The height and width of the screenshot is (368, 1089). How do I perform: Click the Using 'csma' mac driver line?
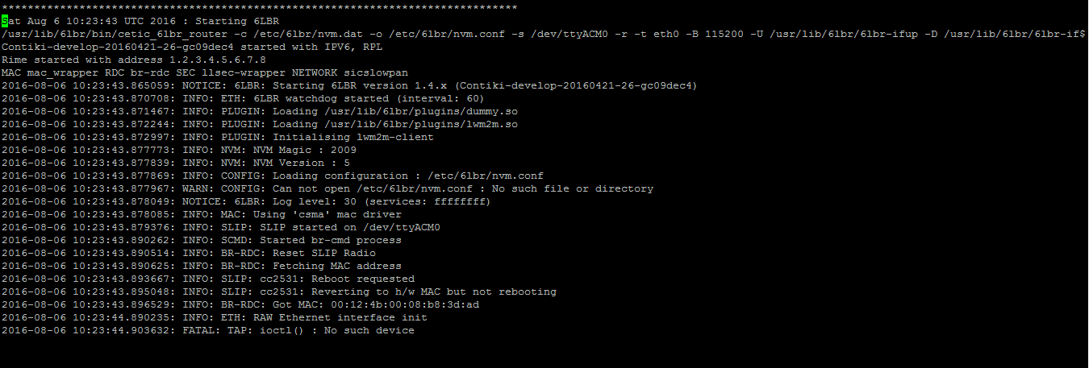pyautogui.click(x=202, y=214)
